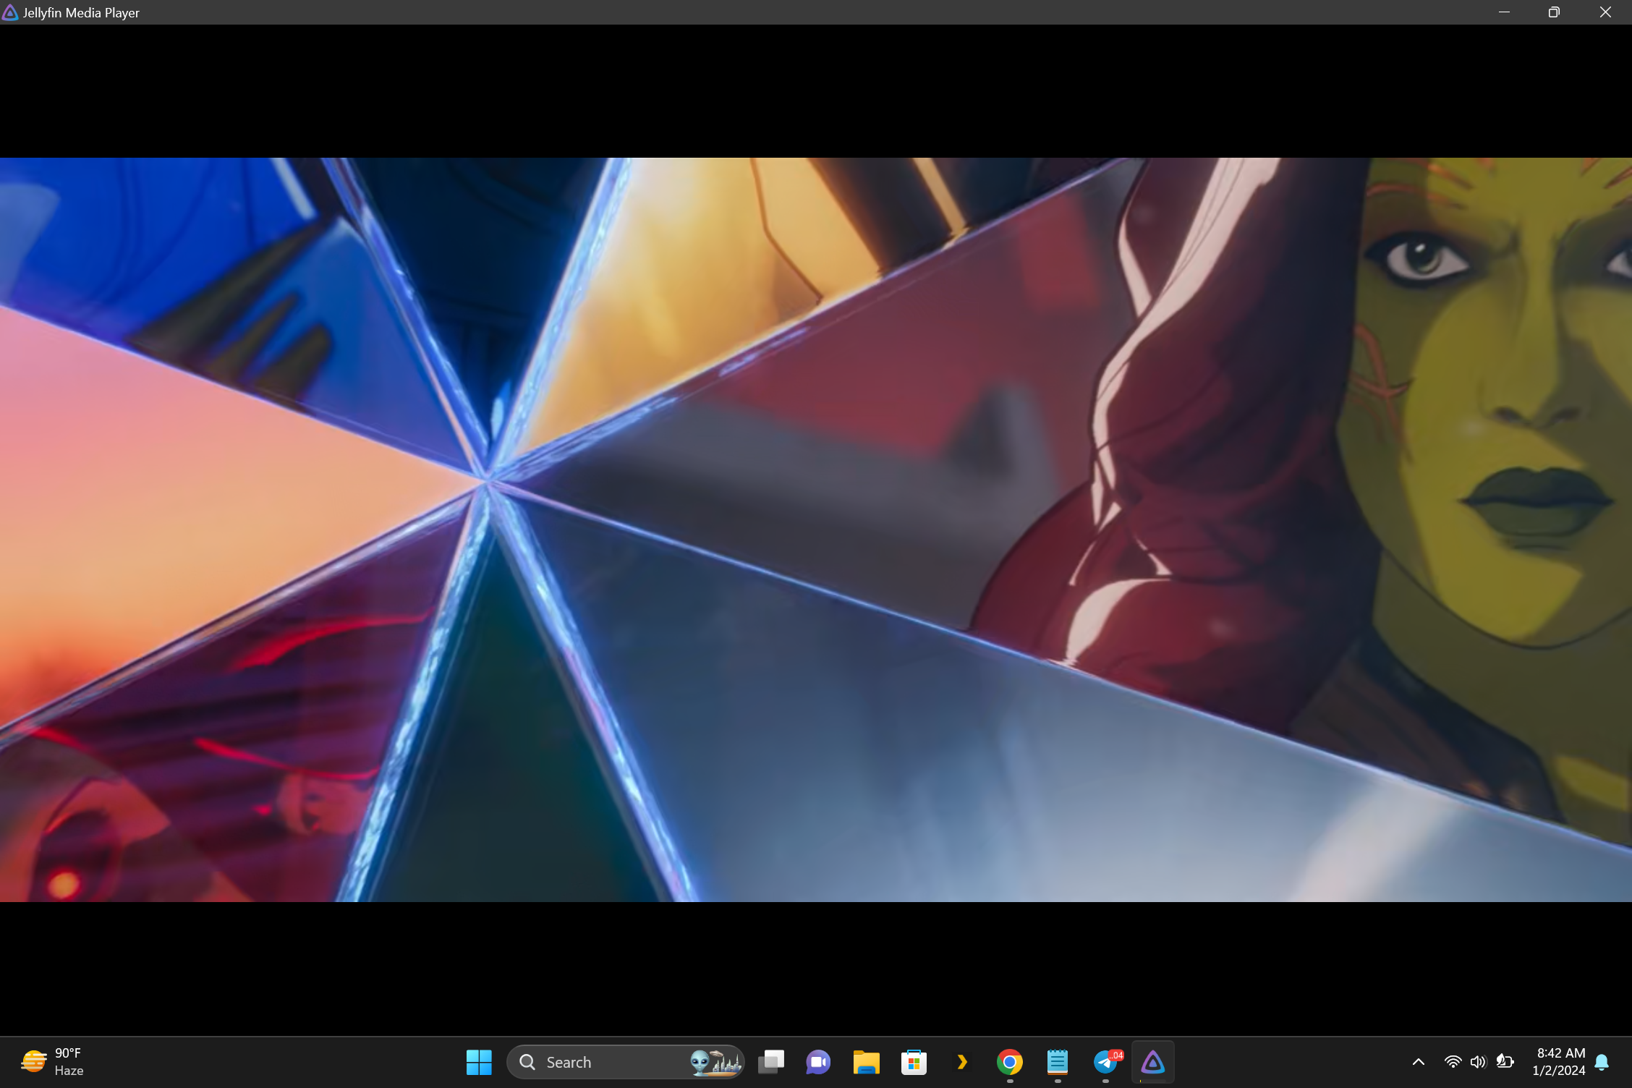Click the battery status tray icon
This screenshot has height=1088, width=1632.
point(1505,1062)
